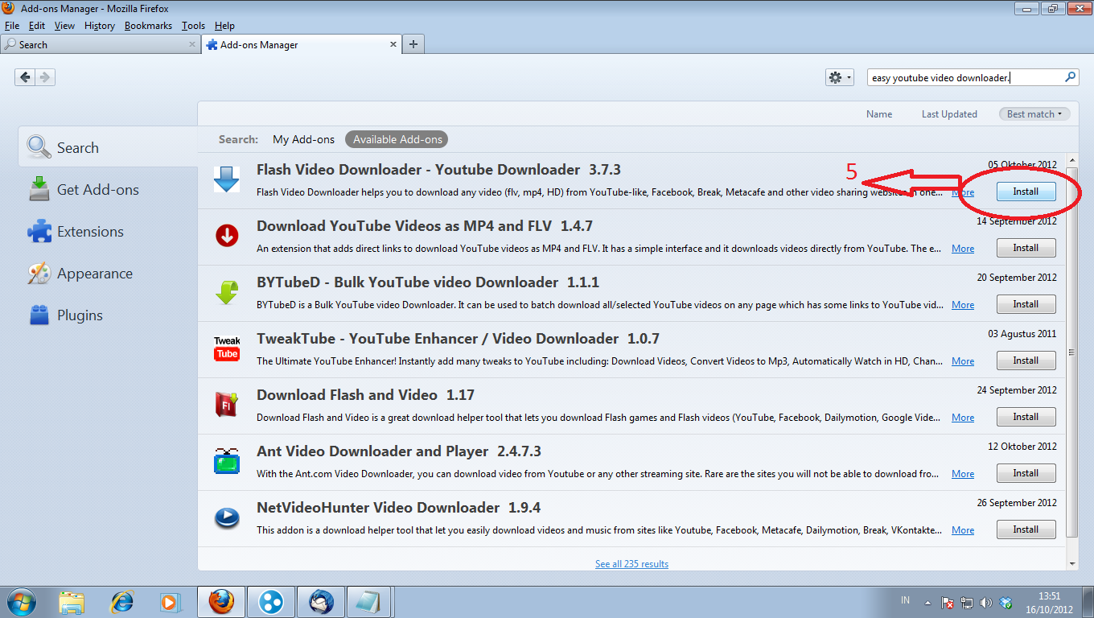Image resolution: width=1094 pixels, height=618 pixels.
Task: Click the back arrow navigation button
Action: [x=25, y=77]
